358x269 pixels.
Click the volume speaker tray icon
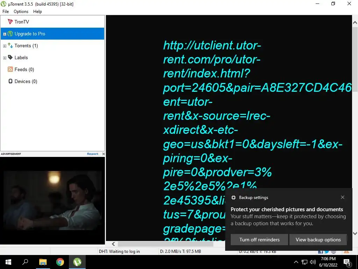click(313, 262)
